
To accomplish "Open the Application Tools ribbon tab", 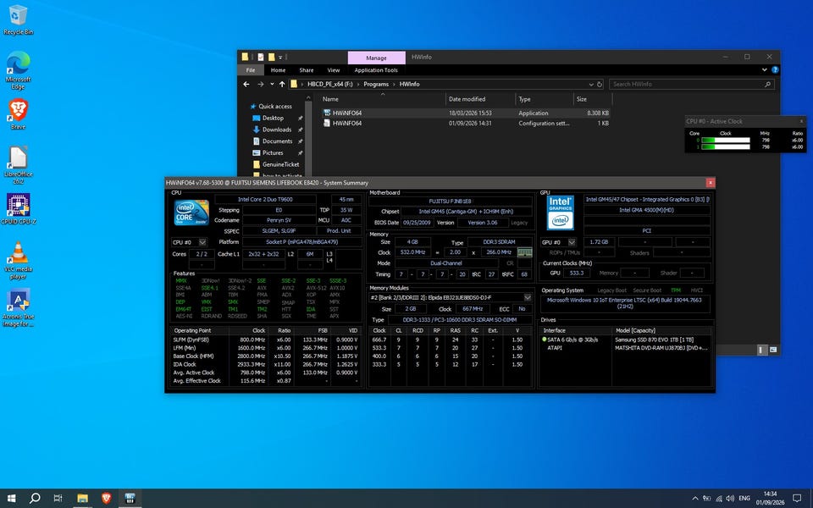I will 376,70.
